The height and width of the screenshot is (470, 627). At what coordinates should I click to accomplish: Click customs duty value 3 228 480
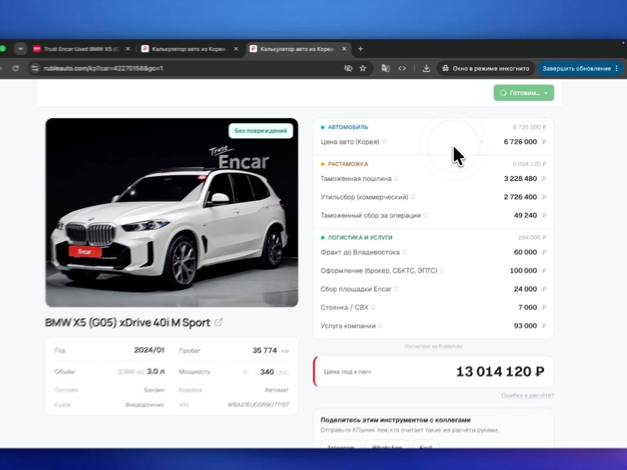(520, 178)
